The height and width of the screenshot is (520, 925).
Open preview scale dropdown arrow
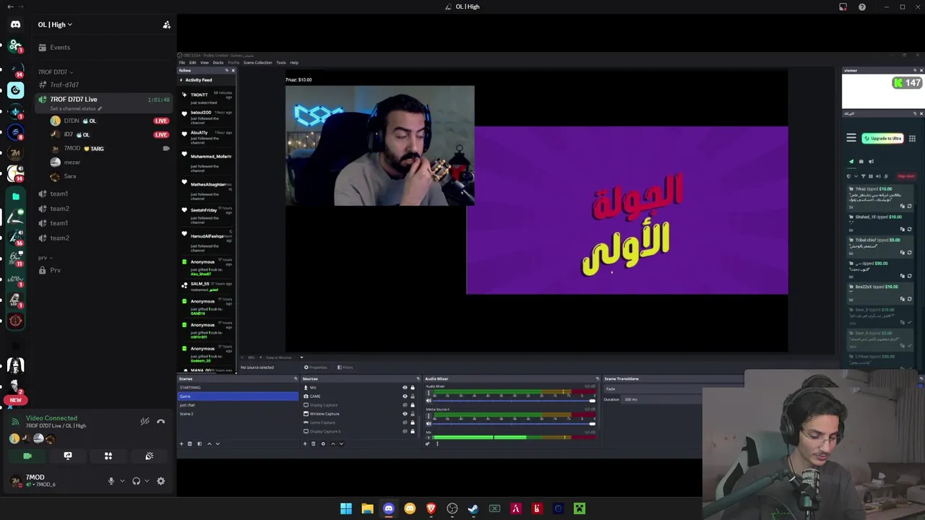[x=301, y=357]
